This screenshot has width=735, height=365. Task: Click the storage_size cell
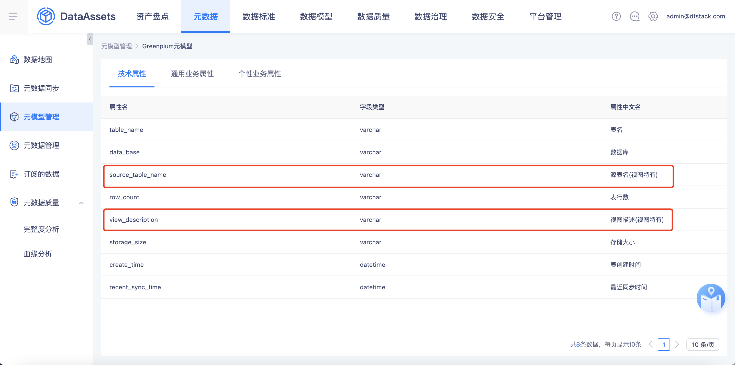pyautogui.click(x=128, y=242)
